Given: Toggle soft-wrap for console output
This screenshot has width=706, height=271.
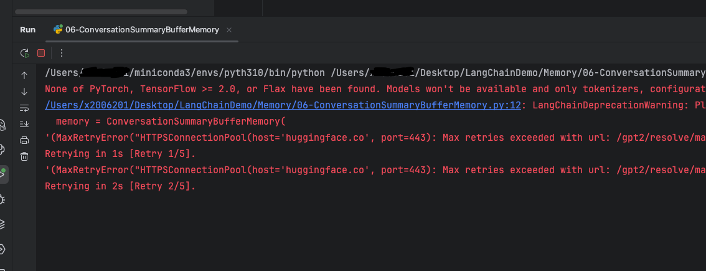Looking at the screenshot, I should coord(24,108).
